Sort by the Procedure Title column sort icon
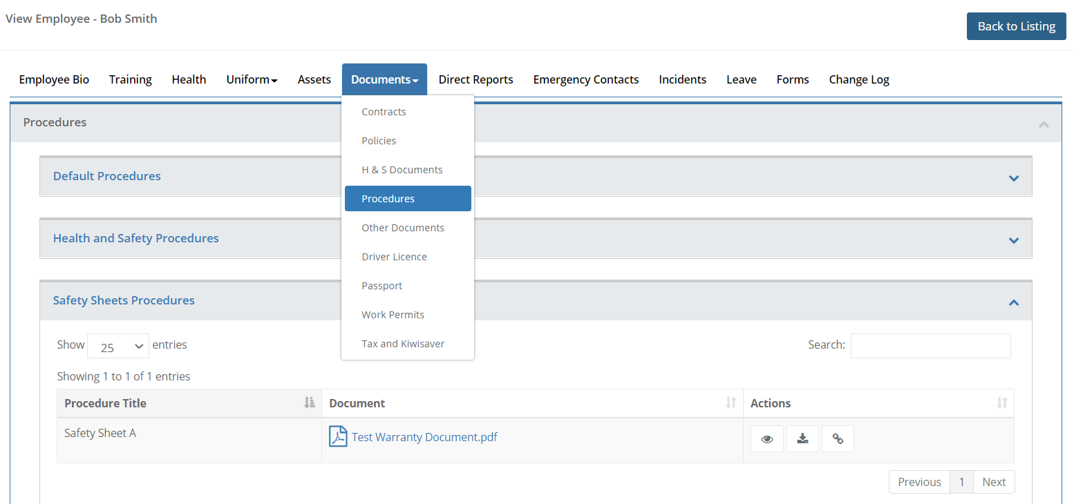The height and width of the screenshot is (504, 1074). coord(310,403)
